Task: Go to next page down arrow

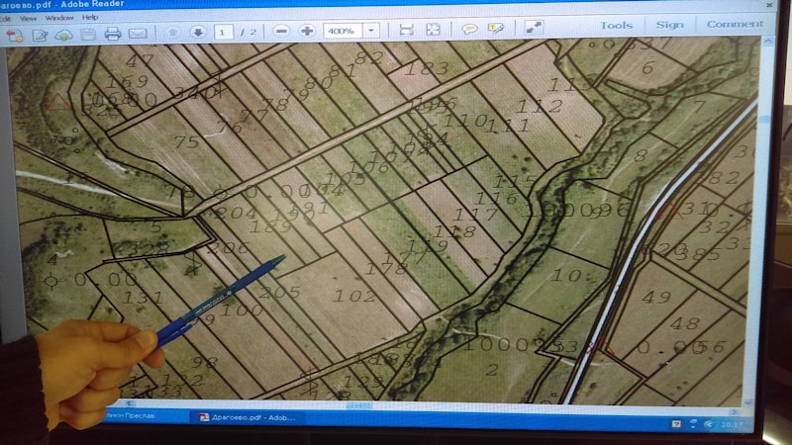Action: pyautogui.click(x=198, y=33)
